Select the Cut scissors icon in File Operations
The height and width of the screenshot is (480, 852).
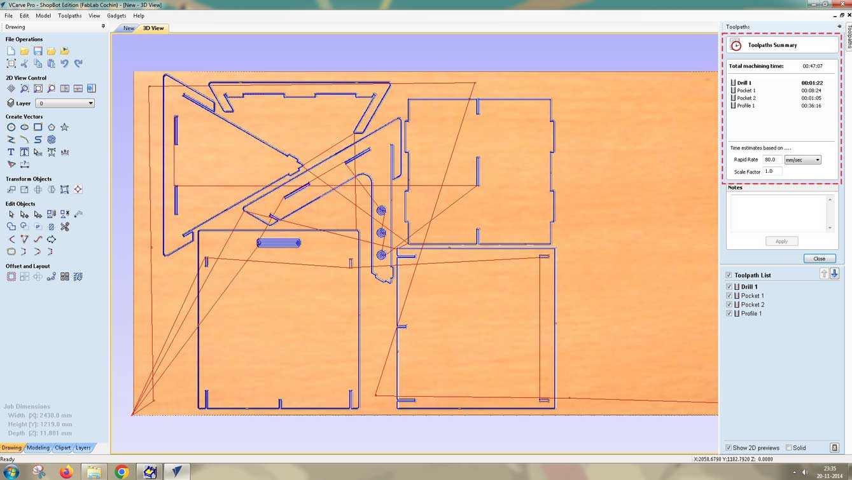coord(24,64)
